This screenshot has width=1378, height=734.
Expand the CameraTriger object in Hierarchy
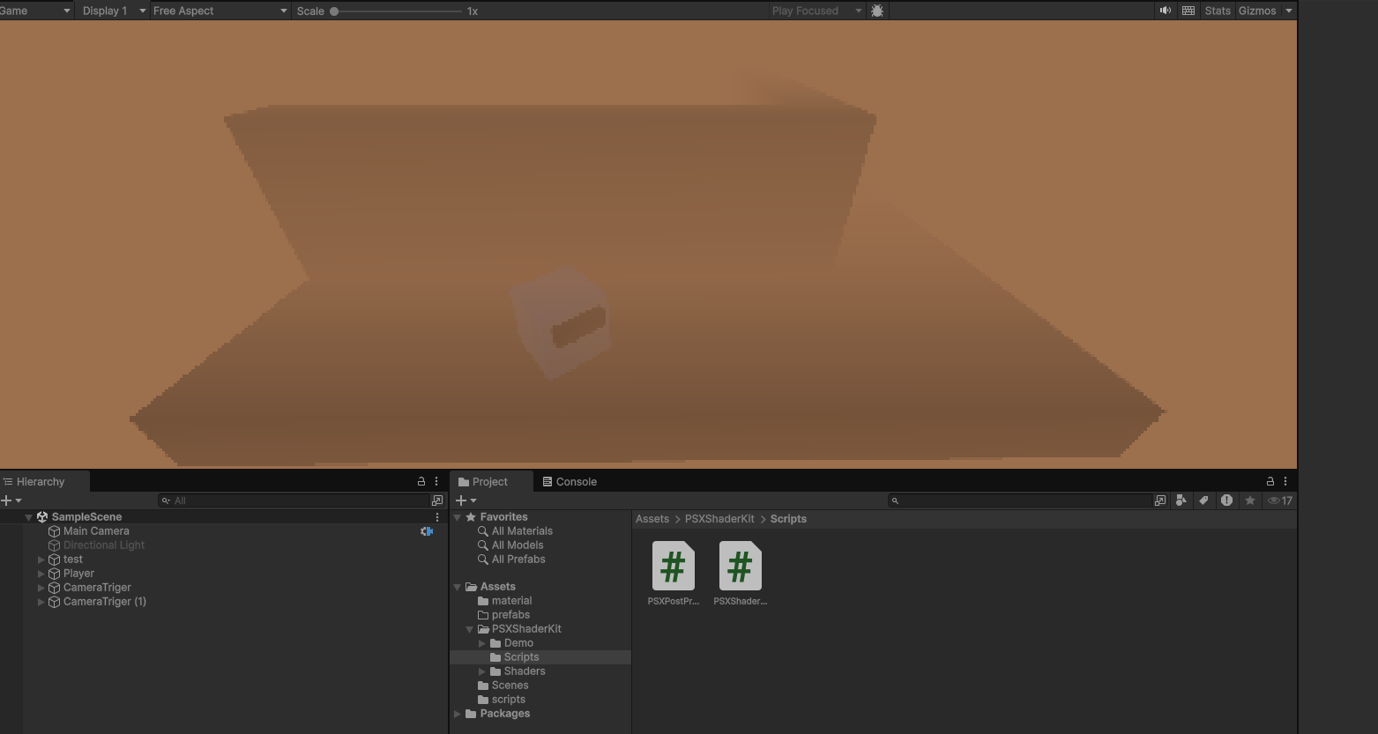(41, 587)
